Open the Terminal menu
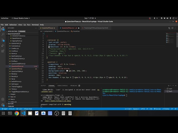The height and width of the screenshot is (133, 178). coord(35,25)
